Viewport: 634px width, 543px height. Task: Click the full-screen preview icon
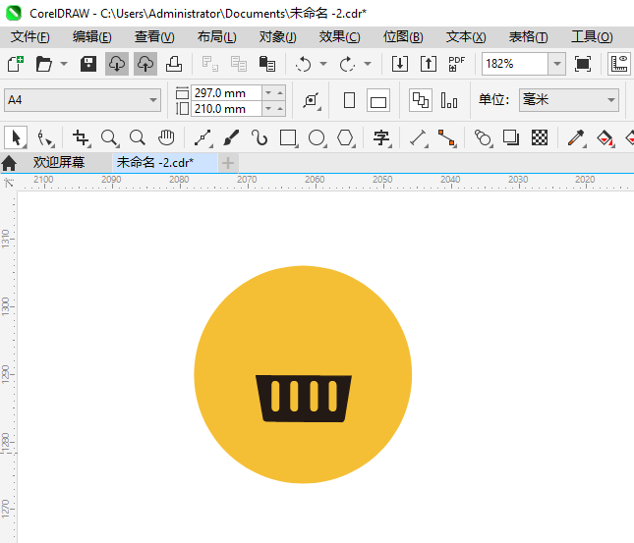[x=583, y=64]
